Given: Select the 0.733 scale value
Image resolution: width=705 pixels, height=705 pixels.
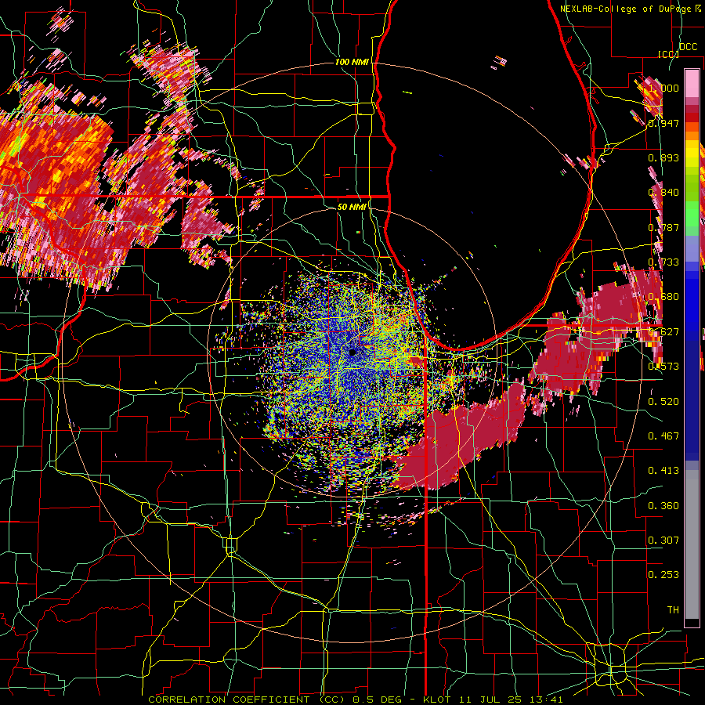Looking at the screenshot, I should coord(663,262).
